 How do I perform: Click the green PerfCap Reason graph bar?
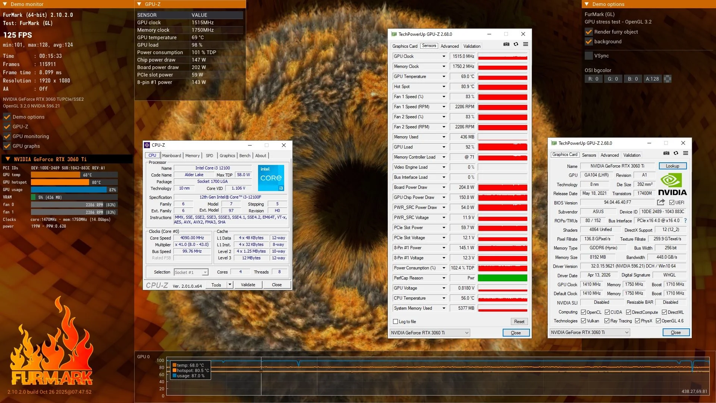click(x=502, y=278)
